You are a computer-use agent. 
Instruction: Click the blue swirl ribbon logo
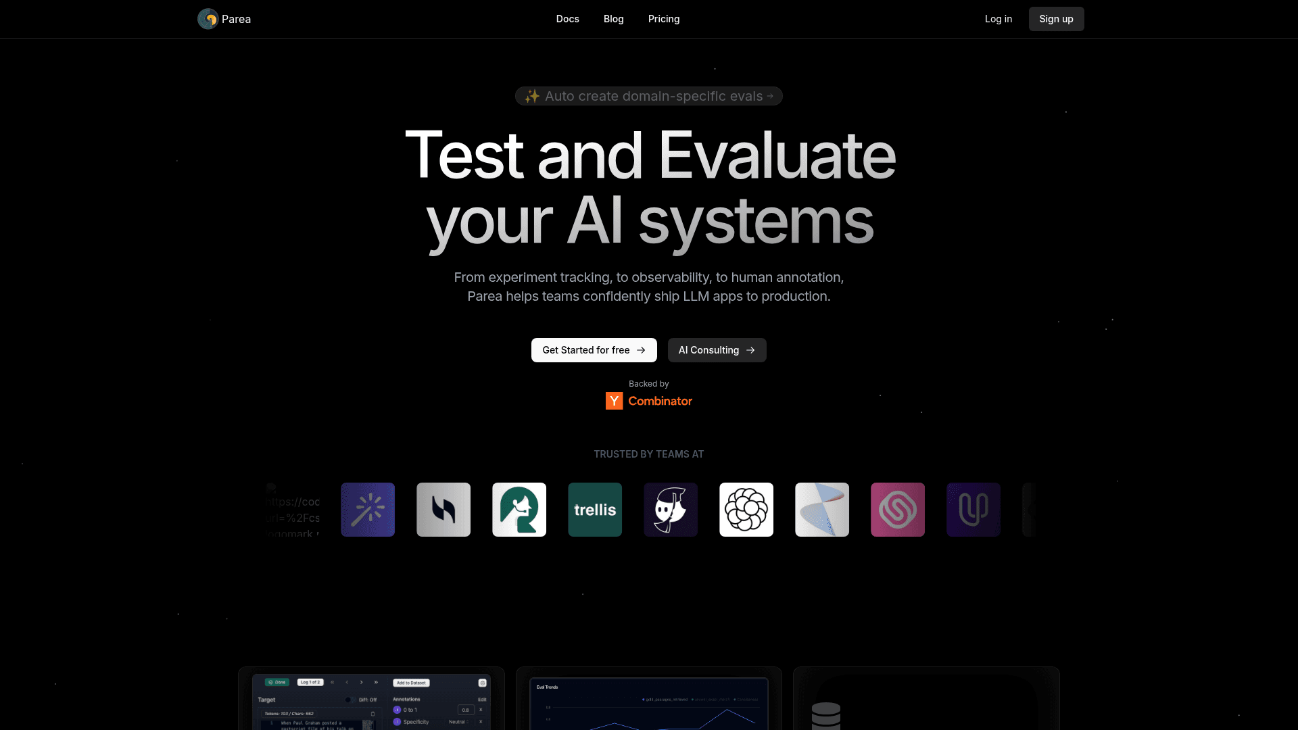coord(822,510)
